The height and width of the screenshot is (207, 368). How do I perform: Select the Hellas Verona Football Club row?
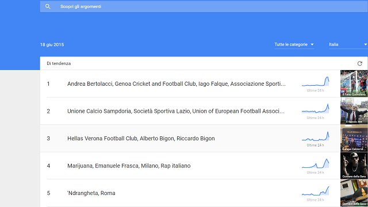click(x=190, y=139)
